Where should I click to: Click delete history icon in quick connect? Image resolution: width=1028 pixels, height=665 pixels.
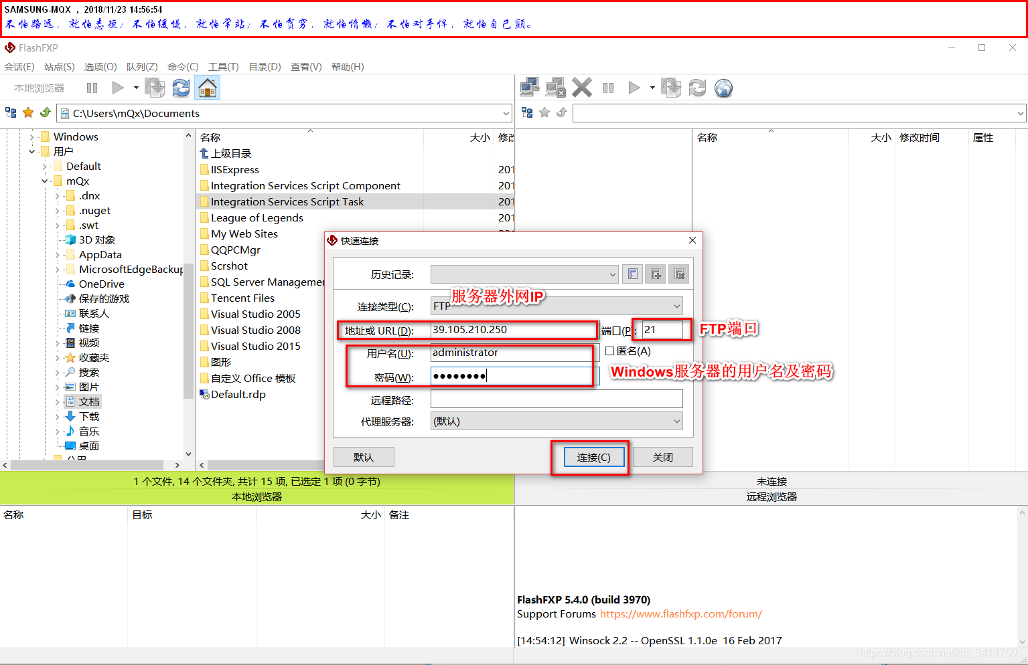click(679, 274)
